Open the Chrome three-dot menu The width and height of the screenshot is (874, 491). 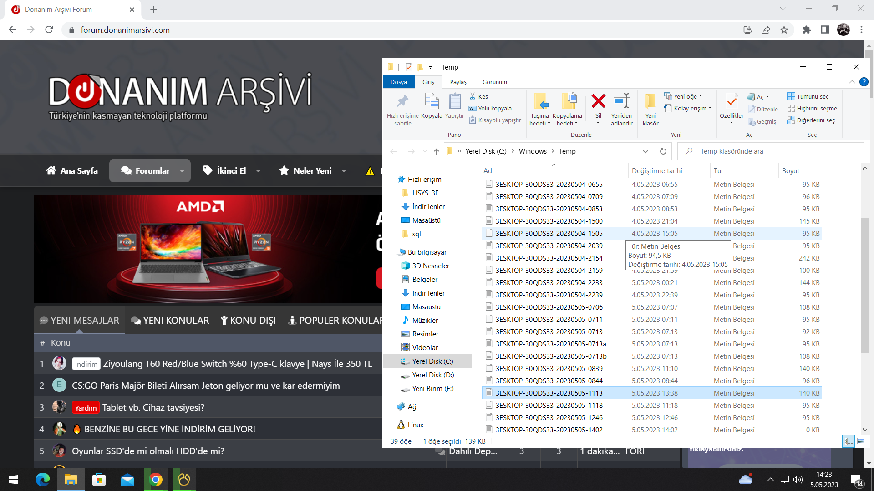[x=861, y=30]
